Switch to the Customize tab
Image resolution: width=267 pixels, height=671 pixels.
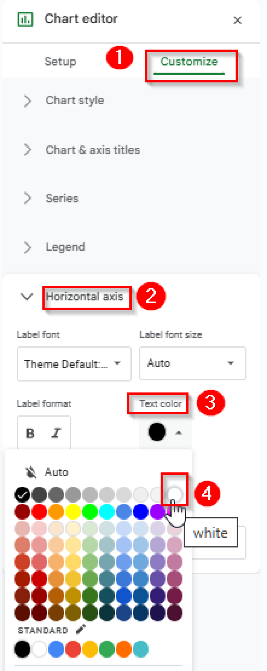189,61
